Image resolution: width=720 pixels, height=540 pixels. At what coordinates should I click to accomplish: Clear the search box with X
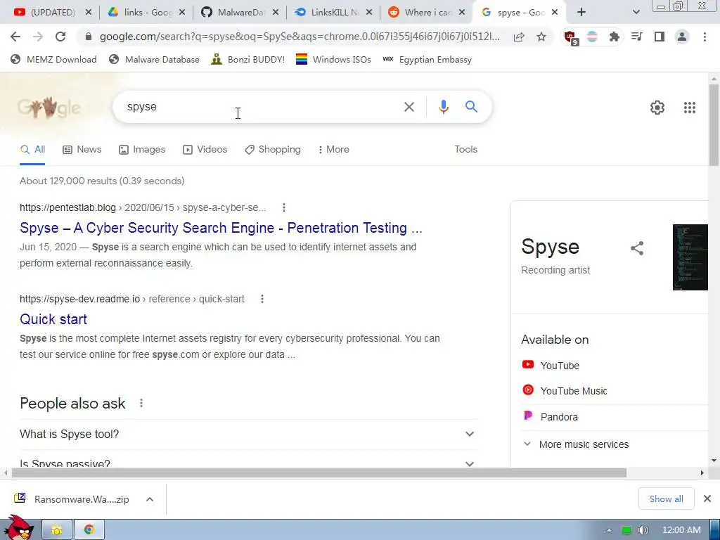tap(409, 107)
